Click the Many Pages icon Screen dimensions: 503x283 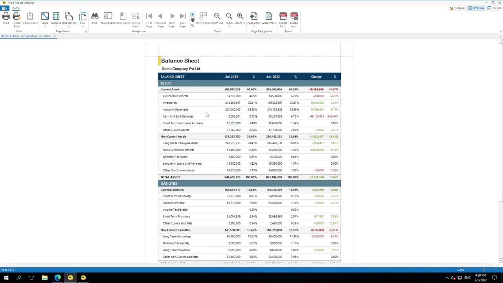203,16
